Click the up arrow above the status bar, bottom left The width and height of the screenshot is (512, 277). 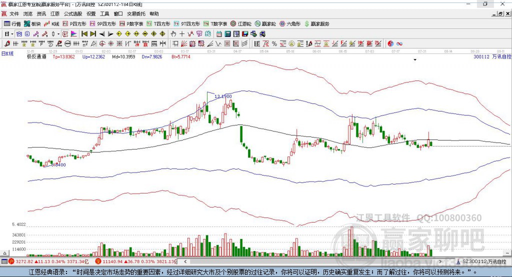(x=4, y=253)
